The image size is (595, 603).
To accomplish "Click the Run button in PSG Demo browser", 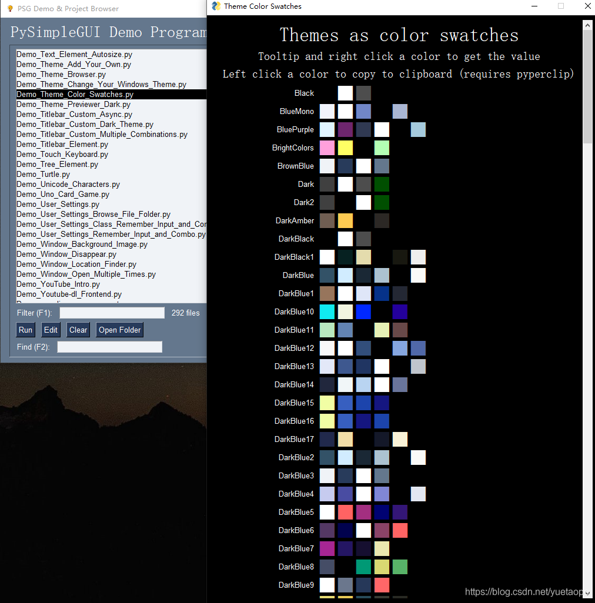I will coord(25,330).
